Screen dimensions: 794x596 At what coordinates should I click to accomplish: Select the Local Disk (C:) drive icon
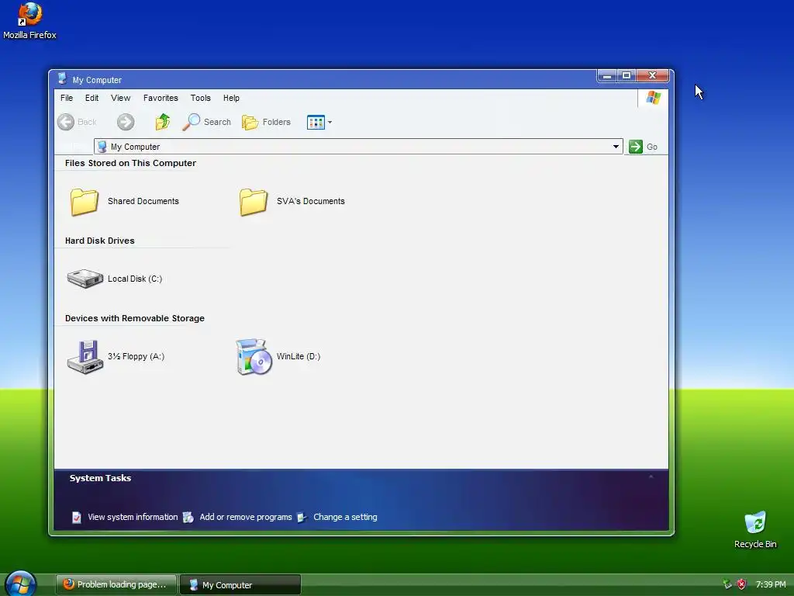click(x=85, y=279)
